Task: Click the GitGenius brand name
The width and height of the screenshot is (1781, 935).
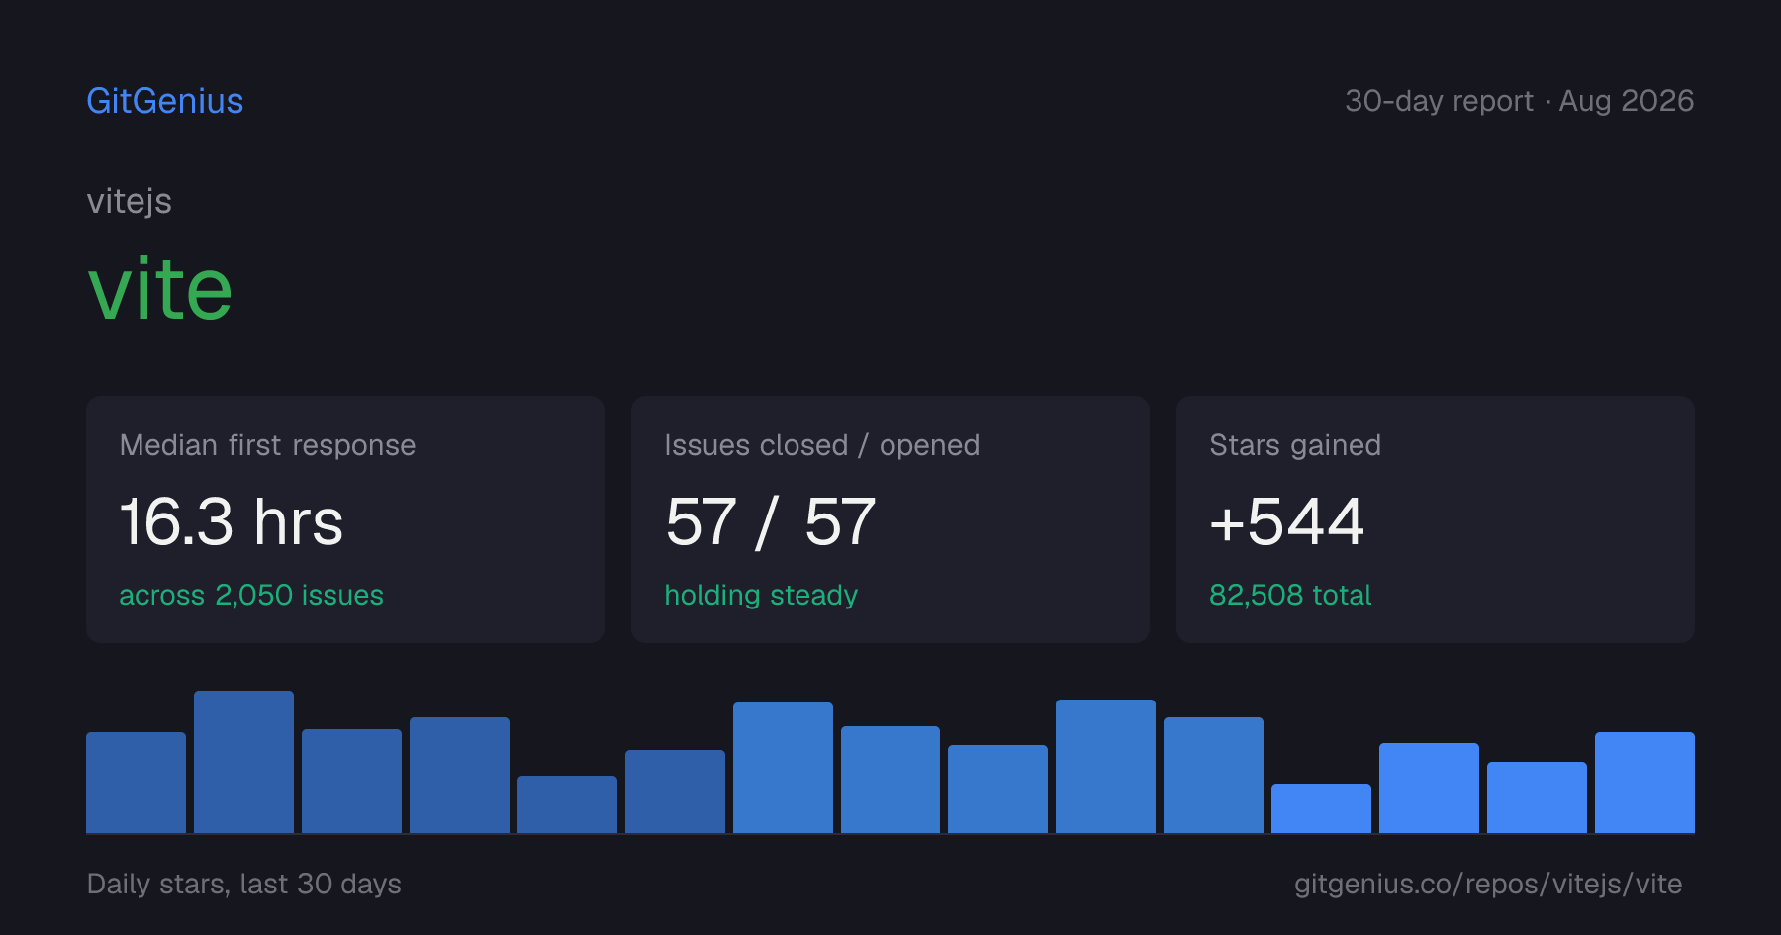Action: point(165,101)
